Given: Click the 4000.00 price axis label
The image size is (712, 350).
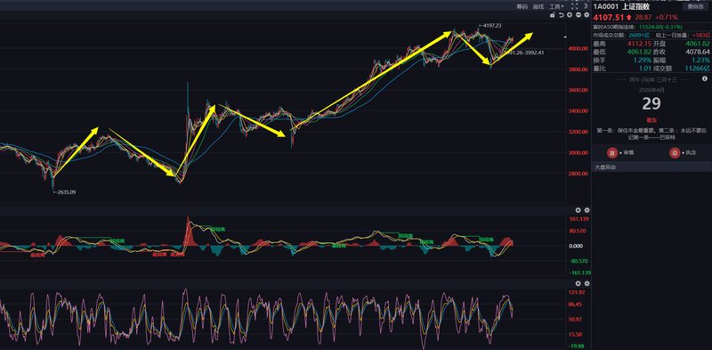Looking at the screenshot, I should pyautogui.click(x=578, y=49).
